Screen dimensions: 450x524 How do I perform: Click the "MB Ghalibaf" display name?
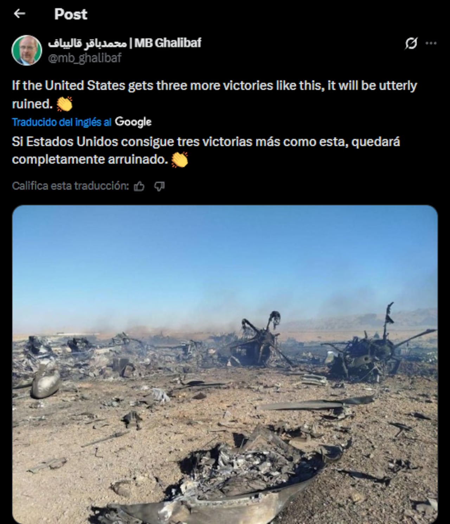[x=168, y=43]
